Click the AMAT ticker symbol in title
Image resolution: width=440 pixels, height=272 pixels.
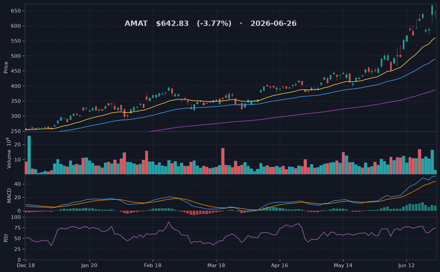136,24
